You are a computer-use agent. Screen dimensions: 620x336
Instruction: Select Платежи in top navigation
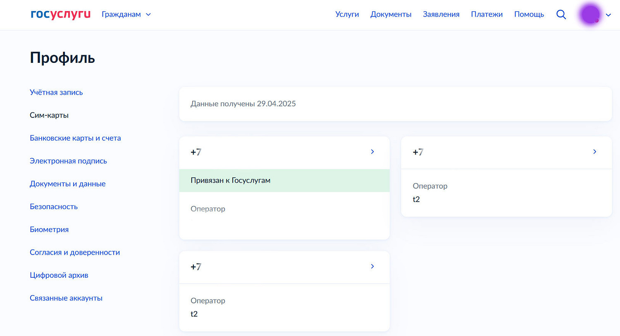click(x=486, y=14)
